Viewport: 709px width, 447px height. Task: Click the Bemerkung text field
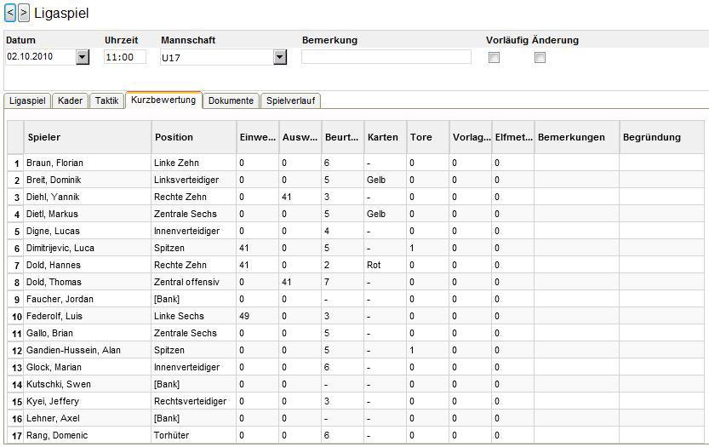coord(386,57)
